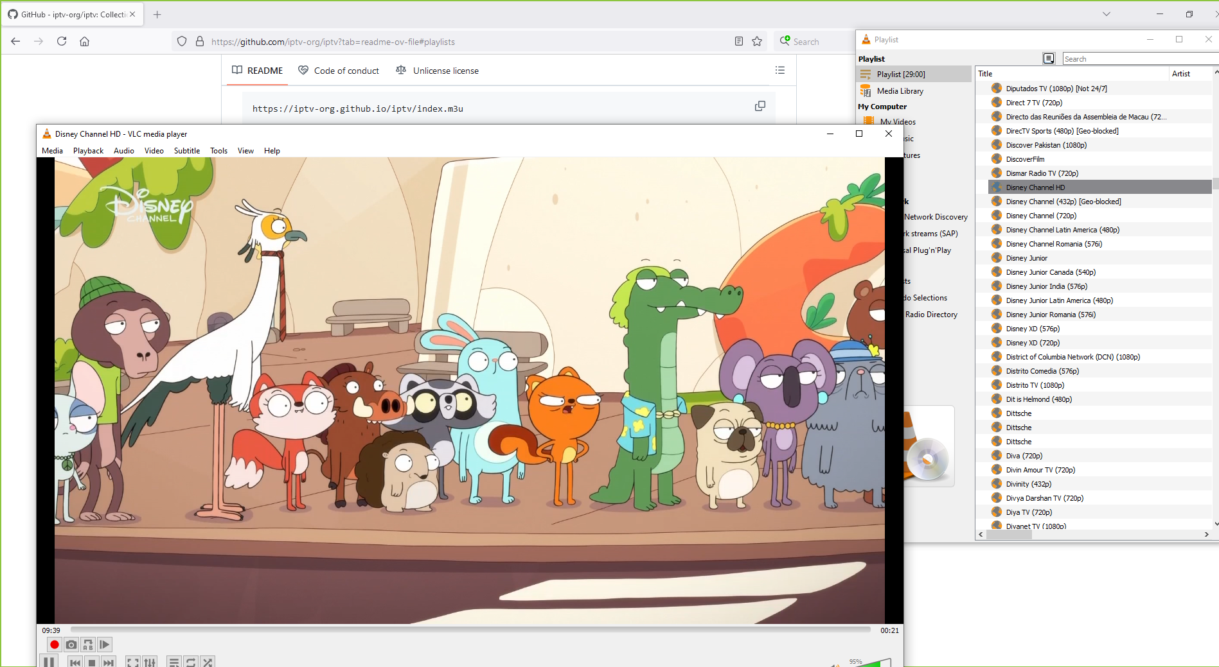Open a new browser tab

pos(157,14)
